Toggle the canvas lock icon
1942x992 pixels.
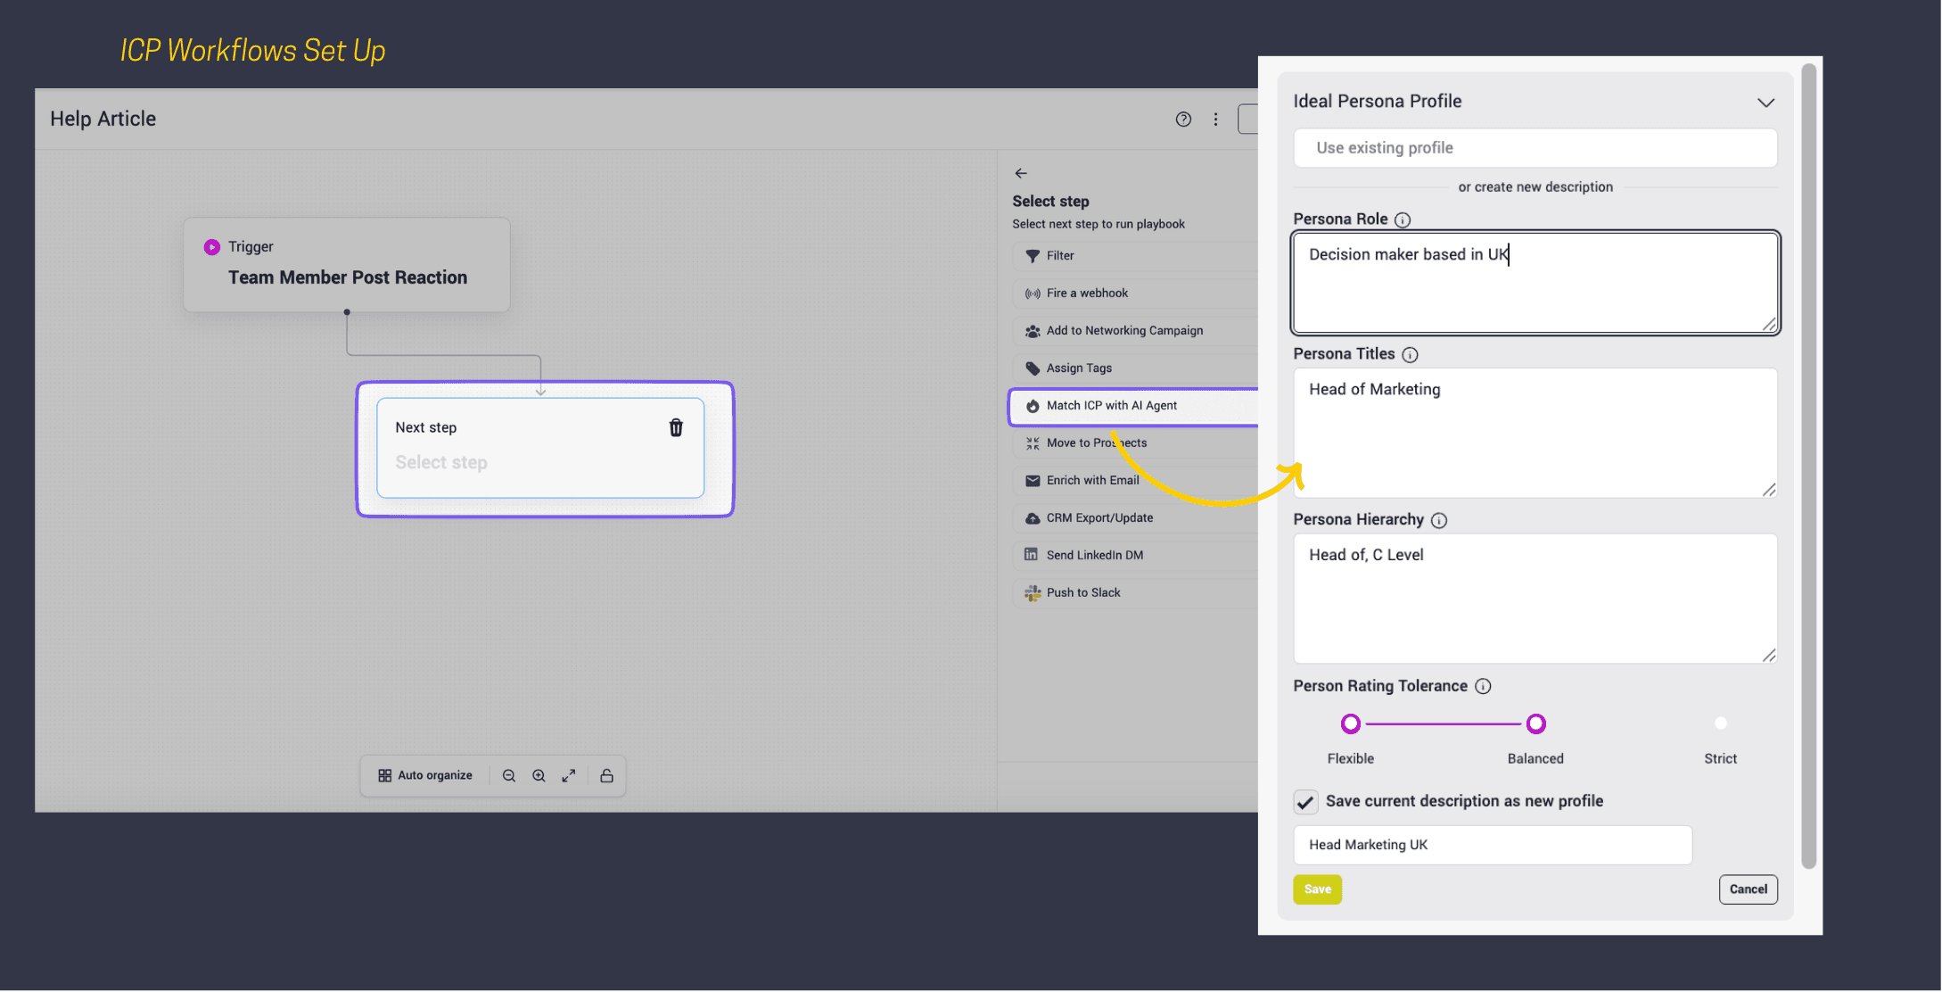pos(606,776)
